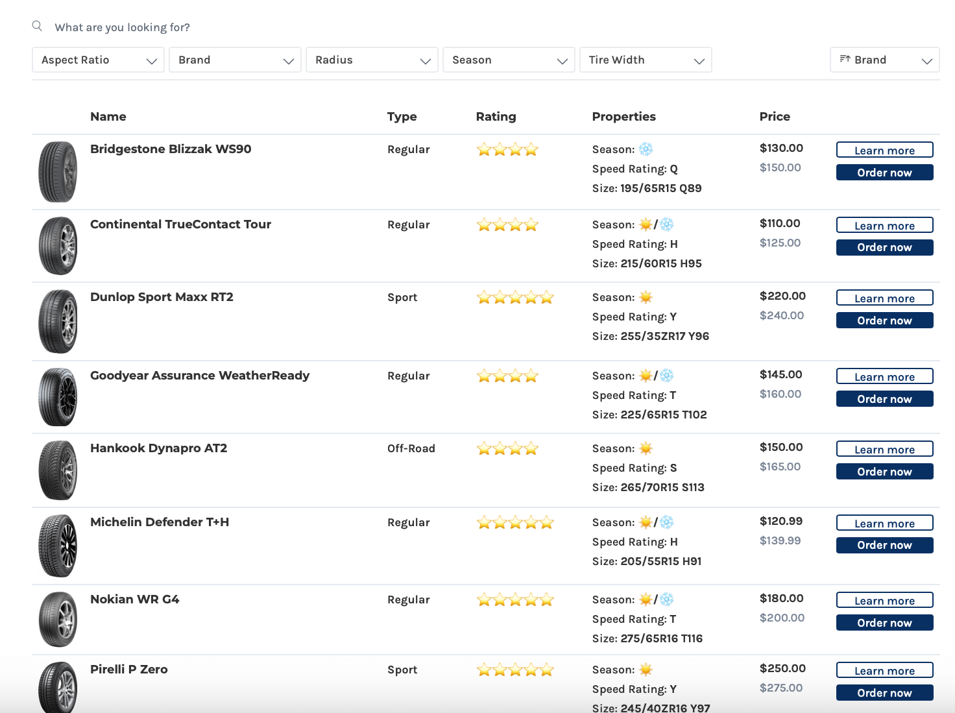955x713 pixels.
Task: Click Learn more for Bridgestone Blizzak WS90
Action: 885,150
